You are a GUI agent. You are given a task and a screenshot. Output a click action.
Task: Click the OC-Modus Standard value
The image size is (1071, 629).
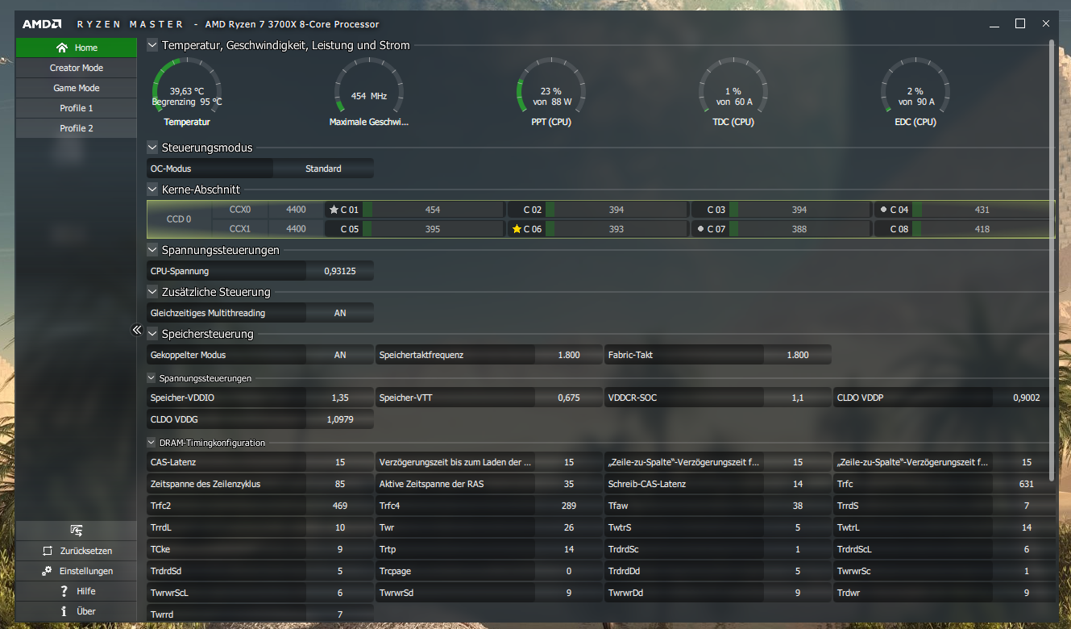tap(323, 169)
